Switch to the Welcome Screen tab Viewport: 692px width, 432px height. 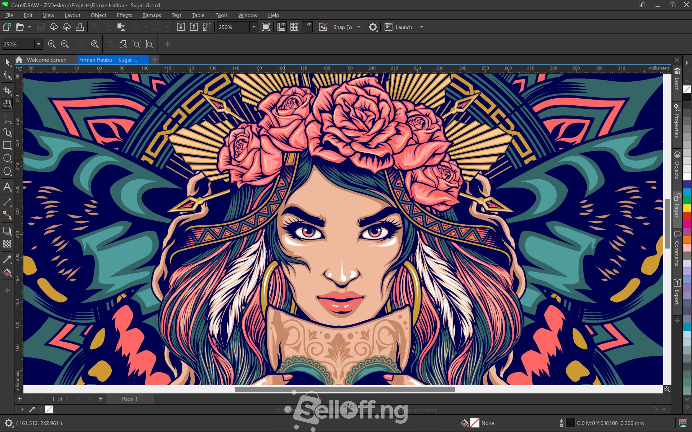coord(46,60)
